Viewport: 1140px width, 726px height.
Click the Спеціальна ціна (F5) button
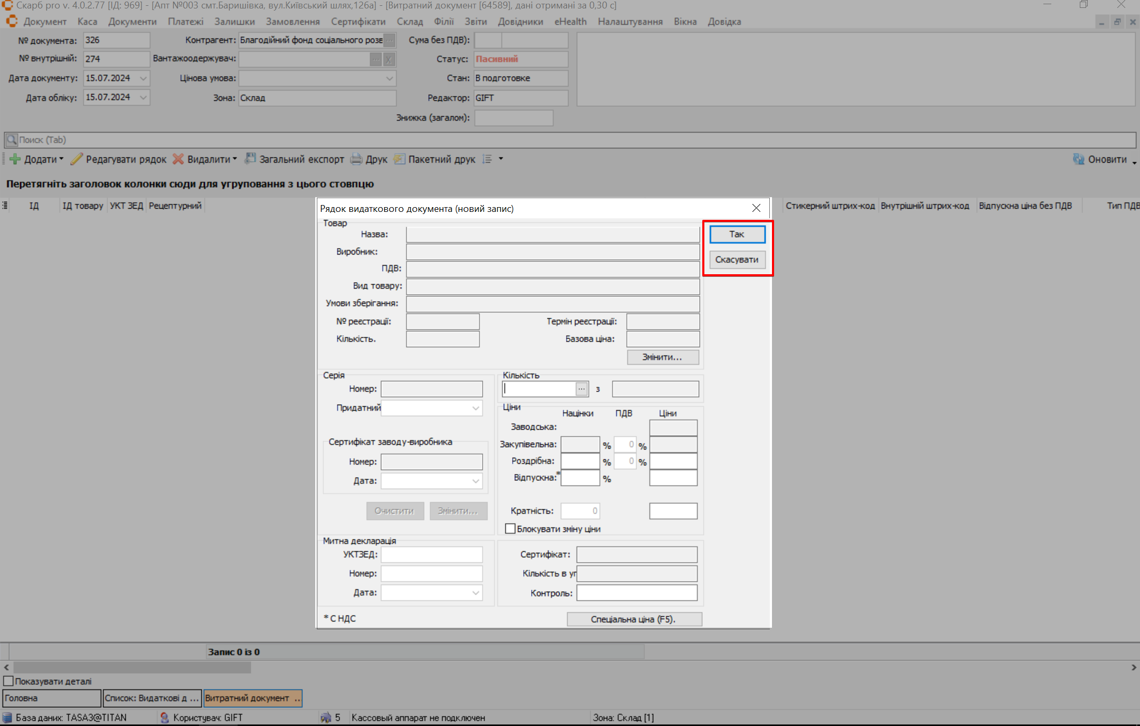[x=634, y=619]
